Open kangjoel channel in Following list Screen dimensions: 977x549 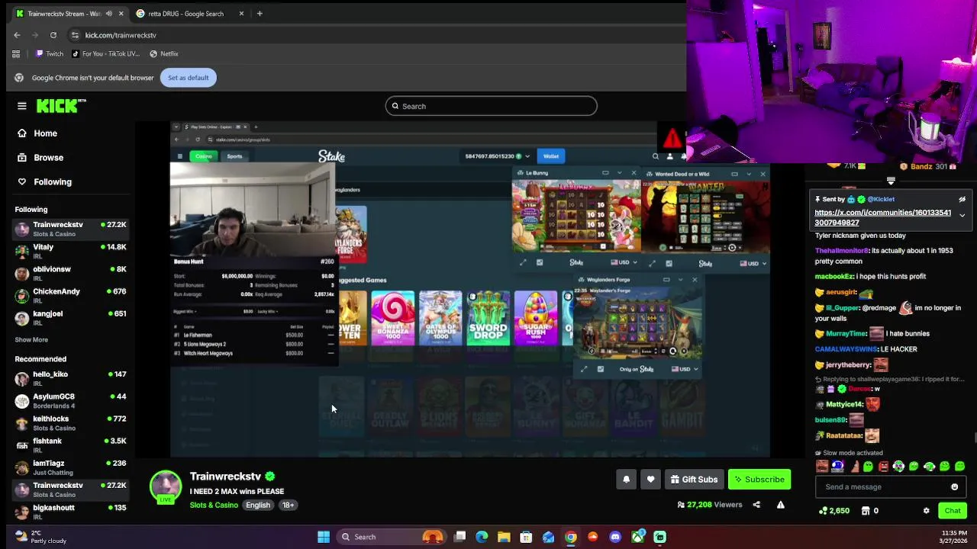tap(69, 317)
